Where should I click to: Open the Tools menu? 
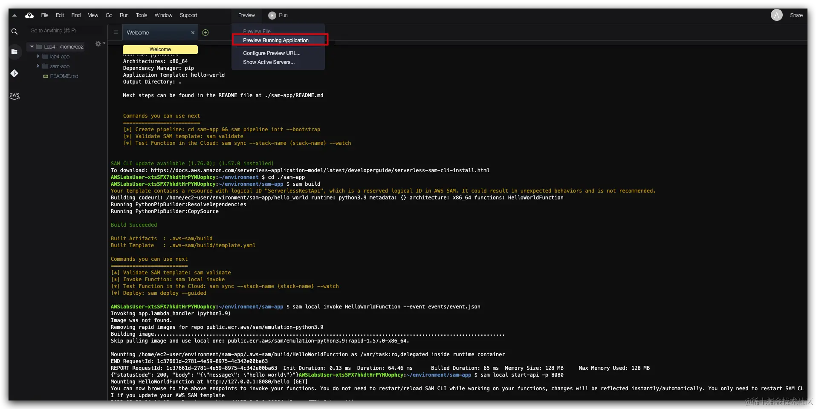[x=142, y=15]
